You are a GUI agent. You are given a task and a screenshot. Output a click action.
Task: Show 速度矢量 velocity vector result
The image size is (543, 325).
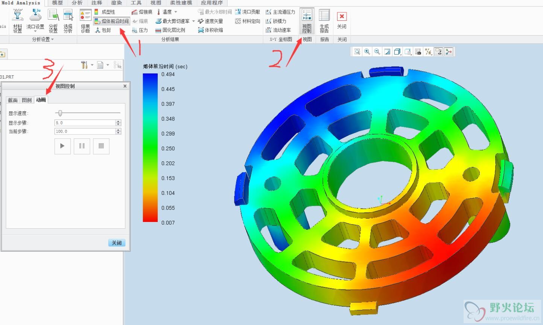click(210, 21)
